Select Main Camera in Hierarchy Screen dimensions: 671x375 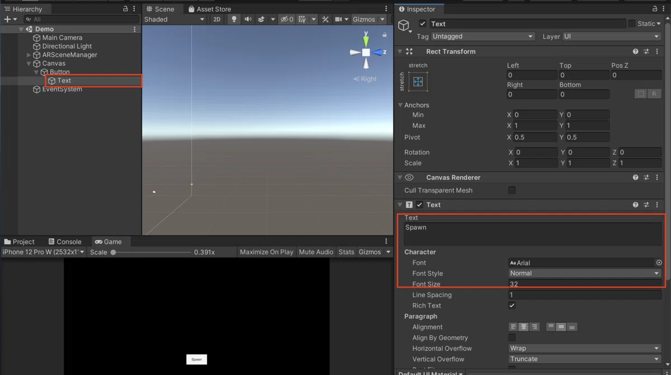click(62, 37)
